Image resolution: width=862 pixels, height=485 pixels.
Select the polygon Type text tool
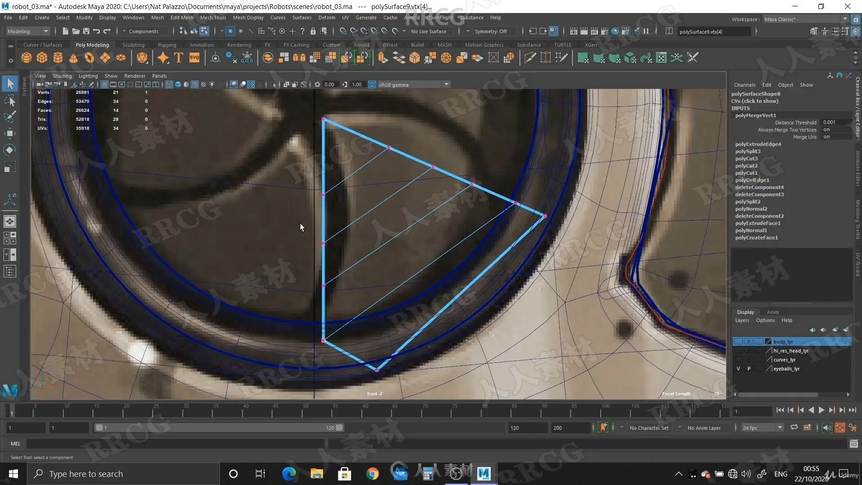tap(178, 58)
